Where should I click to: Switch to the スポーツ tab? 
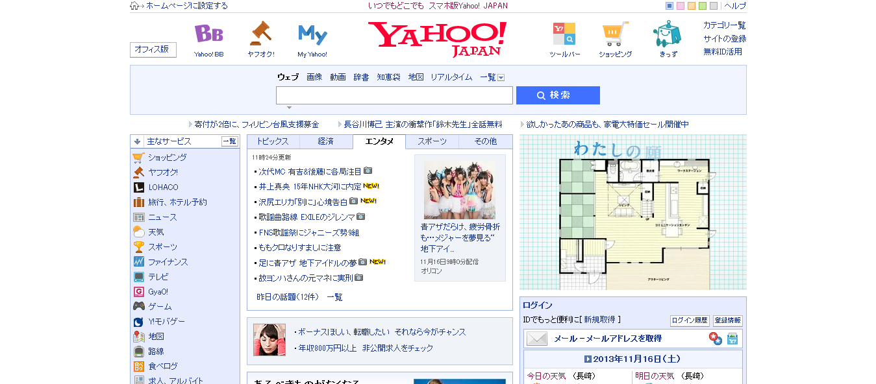click(x=432, y=141)
